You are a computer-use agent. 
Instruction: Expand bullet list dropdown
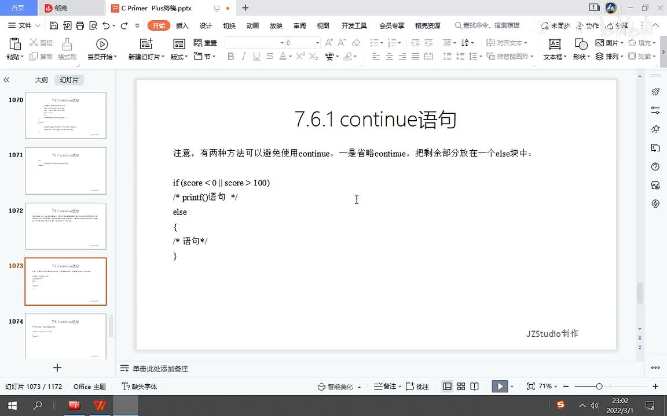coord(382,43)
